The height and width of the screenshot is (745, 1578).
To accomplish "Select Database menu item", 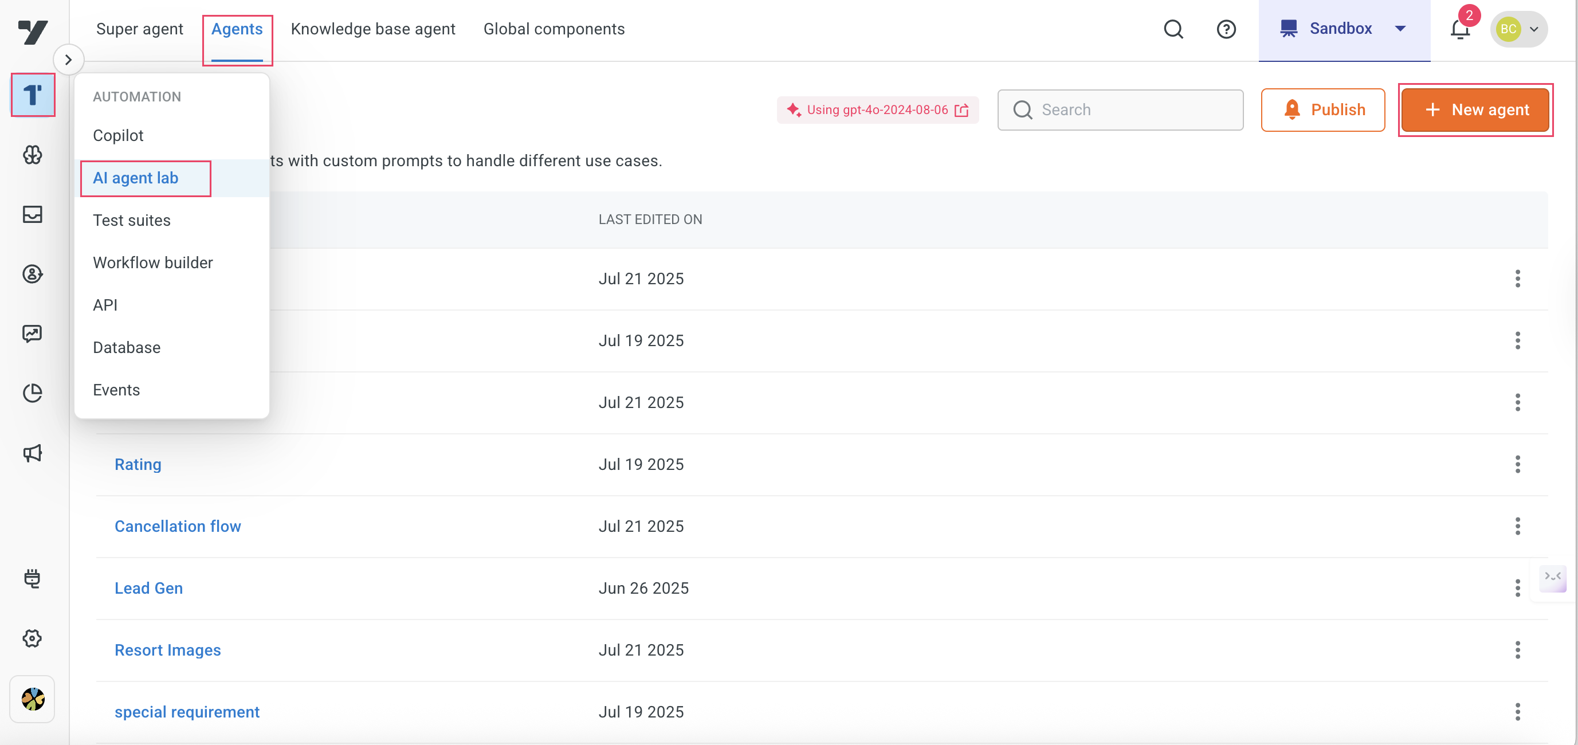I will (172, 347).
